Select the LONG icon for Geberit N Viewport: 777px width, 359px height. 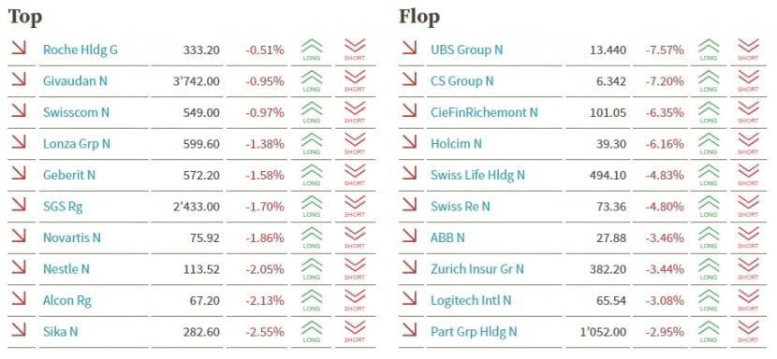tap(312, 175)
